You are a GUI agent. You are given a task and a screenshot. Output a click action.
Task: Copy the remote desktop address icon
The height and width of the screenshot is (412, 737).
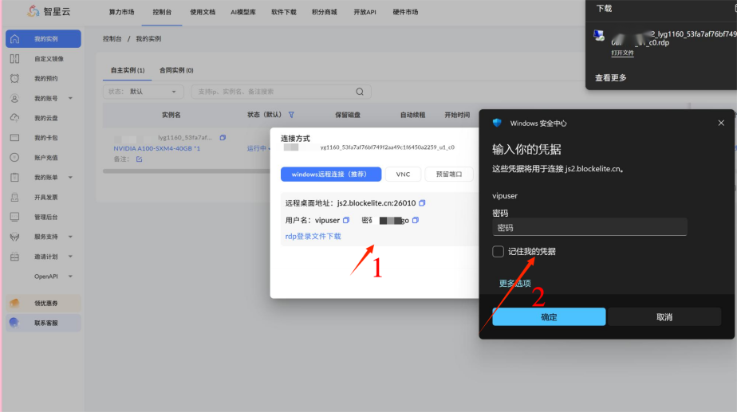pos(422,203)
